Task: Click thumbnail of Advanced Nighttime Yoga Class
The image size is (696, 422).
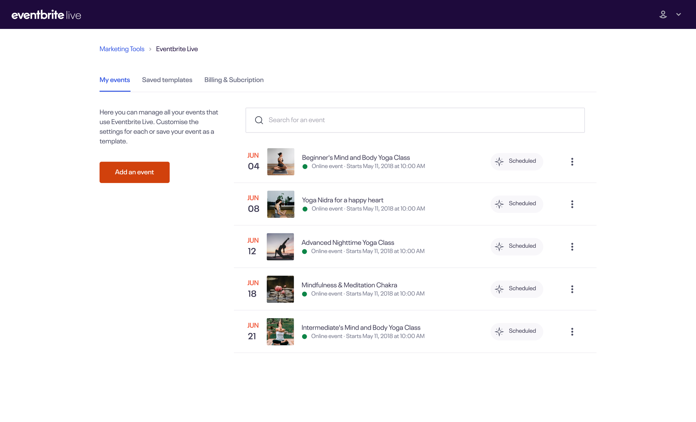Action: (x=280, y=247)
